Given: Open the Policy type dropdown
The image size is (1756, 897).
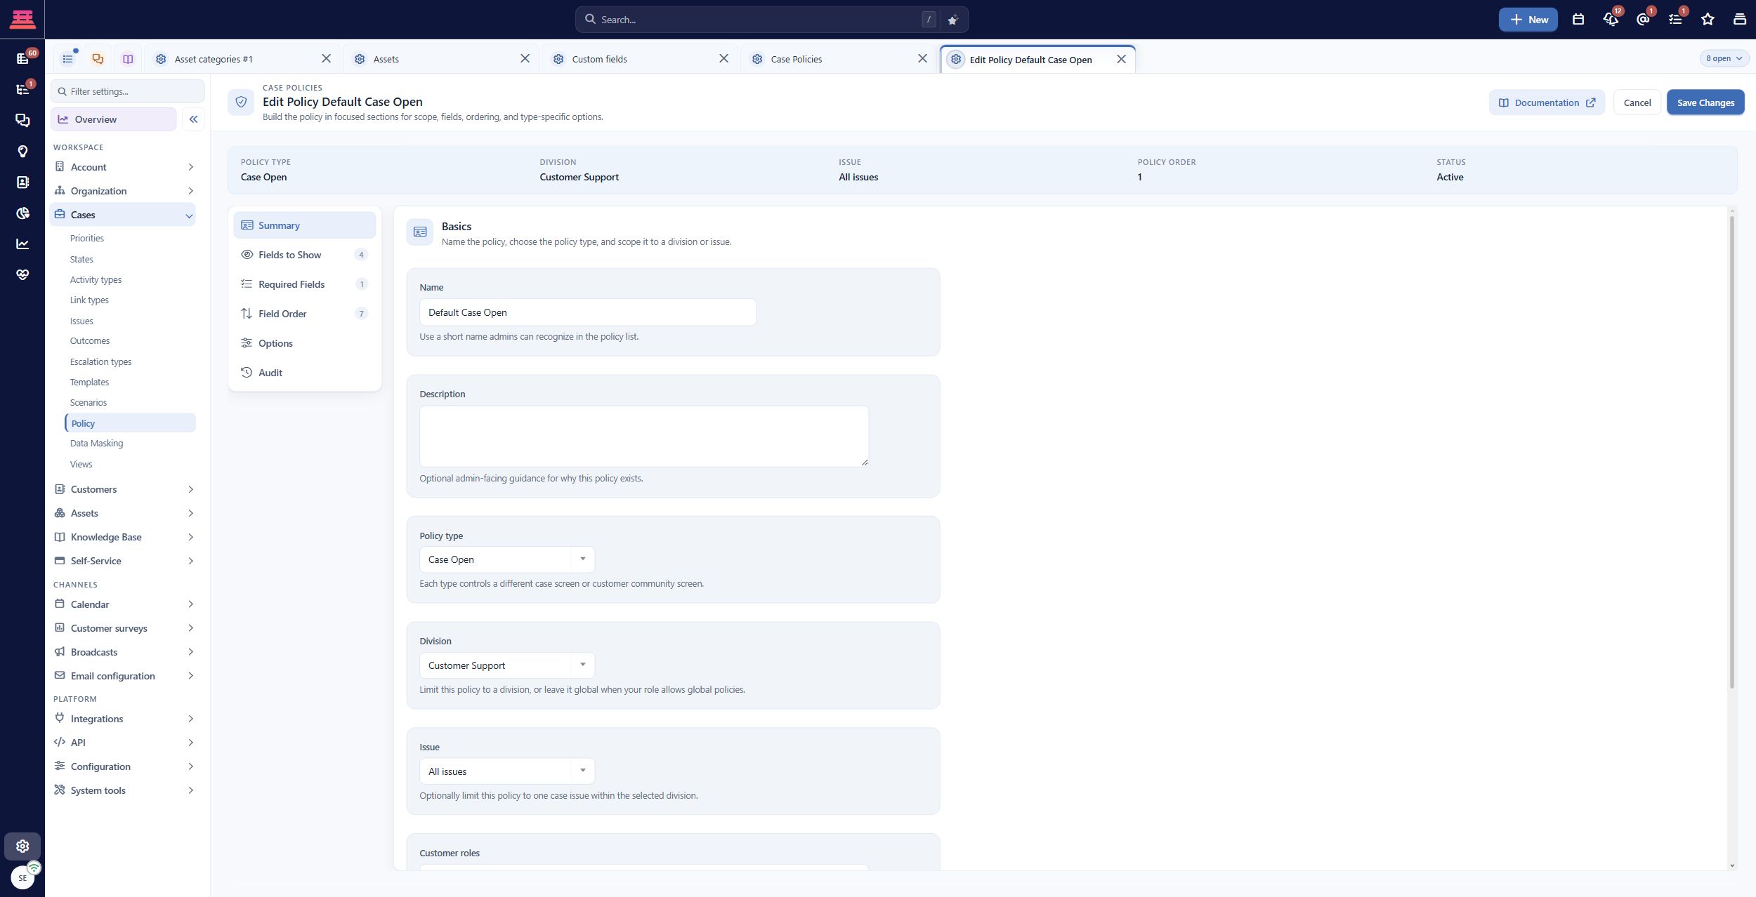Looking at the screenshot, I should click(x=506, y=559).
